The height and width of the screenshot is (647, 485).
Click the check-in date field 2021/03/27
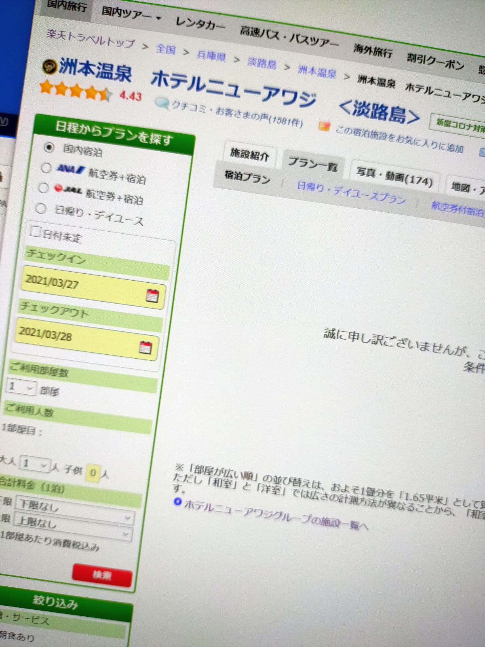click(93, 287)
